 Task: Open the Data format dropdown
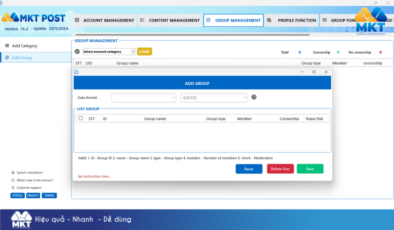coord(144,98)
